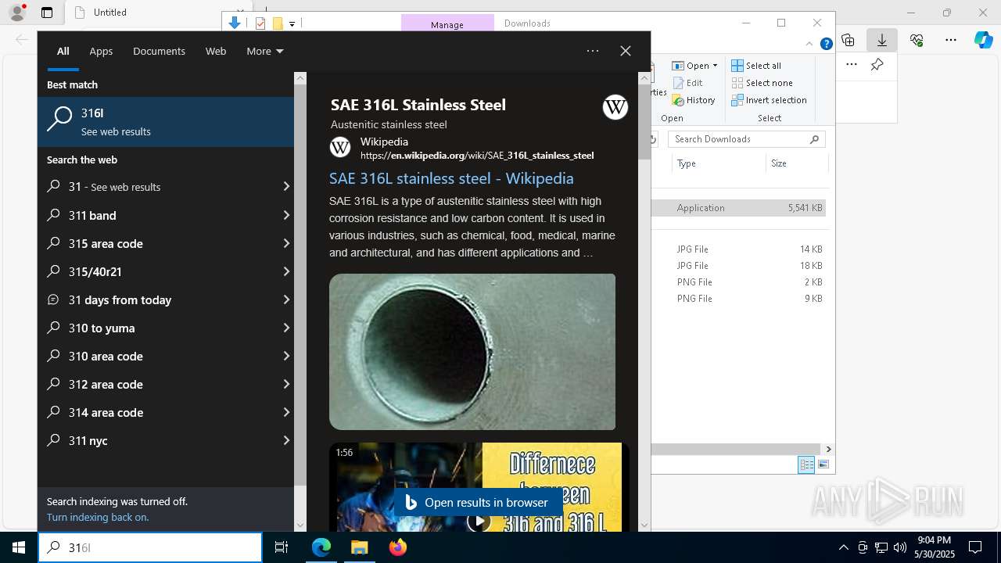Open the SAE 316L stainless steel Wikipedia link
The image size is (1001, 563).
click(451, 178)
